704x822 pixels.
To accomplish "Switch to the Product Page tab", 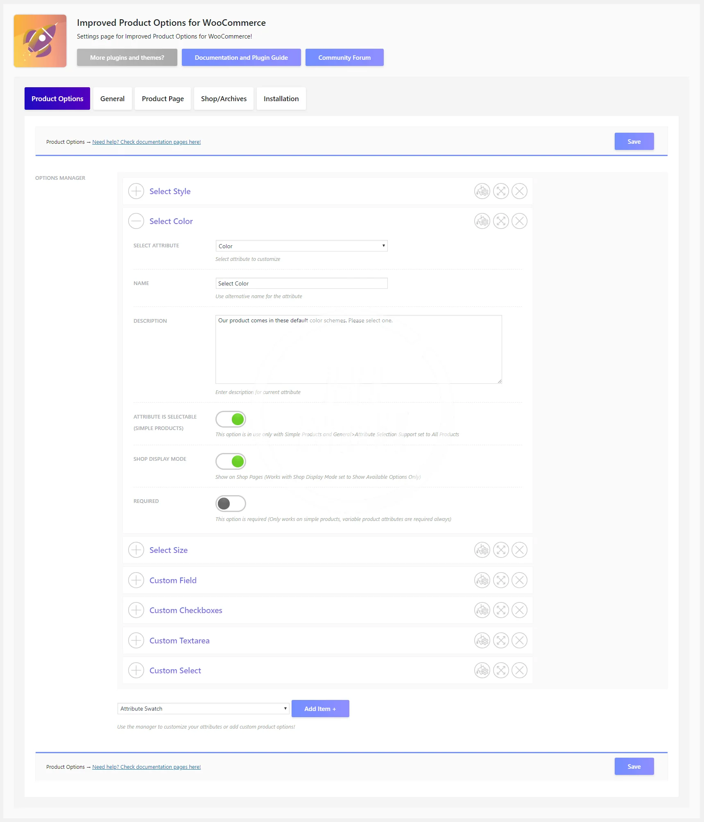I will (x=163, y=99).
